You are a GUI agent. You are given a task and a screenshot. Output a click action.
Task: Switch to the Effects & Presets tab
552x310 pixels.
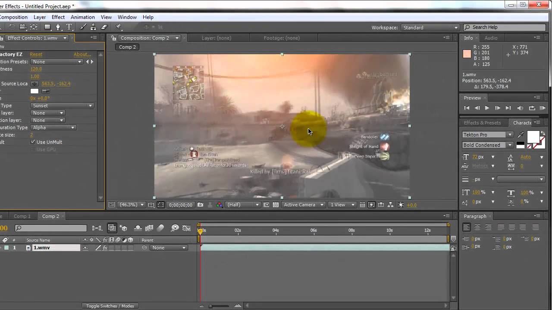click(x=482, y=123)
